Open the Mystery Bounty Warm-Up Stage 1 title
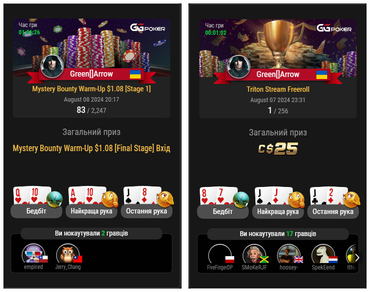 pos(92,89)
